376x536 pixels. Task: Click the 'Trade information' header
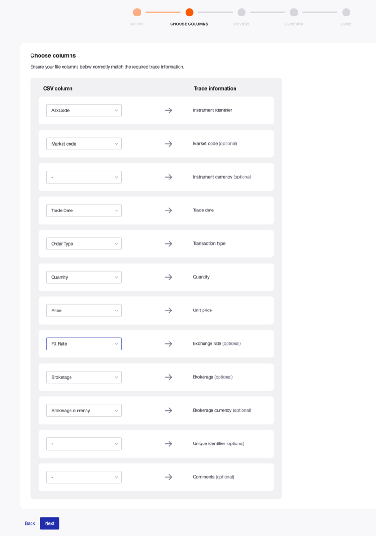click(x=215, y=88)
